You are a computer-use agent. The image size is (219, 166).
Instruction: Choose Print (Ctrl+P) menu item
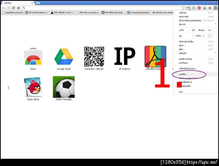point(196,49)
